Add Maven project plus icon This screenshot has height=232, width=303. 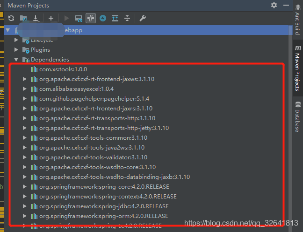tap(51, 18)
